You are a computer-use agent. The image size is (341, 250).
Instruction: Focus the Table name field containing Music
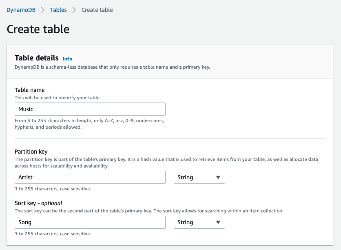coord(90,109)
